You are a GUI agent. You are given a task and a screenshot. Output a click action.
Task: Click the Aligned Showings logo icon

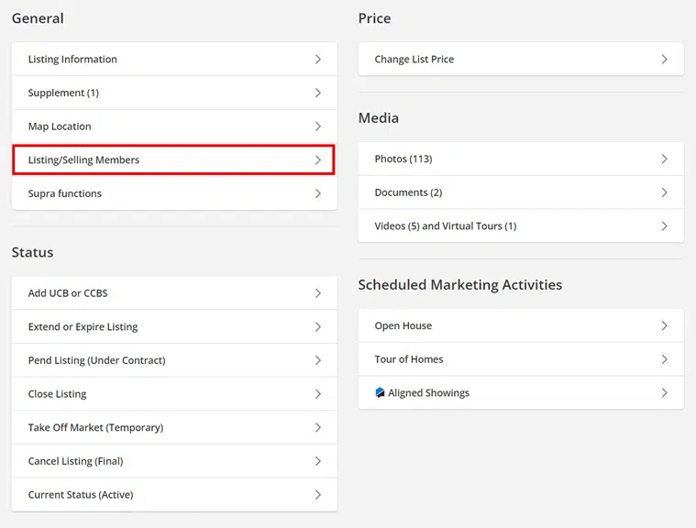point(380,392)
